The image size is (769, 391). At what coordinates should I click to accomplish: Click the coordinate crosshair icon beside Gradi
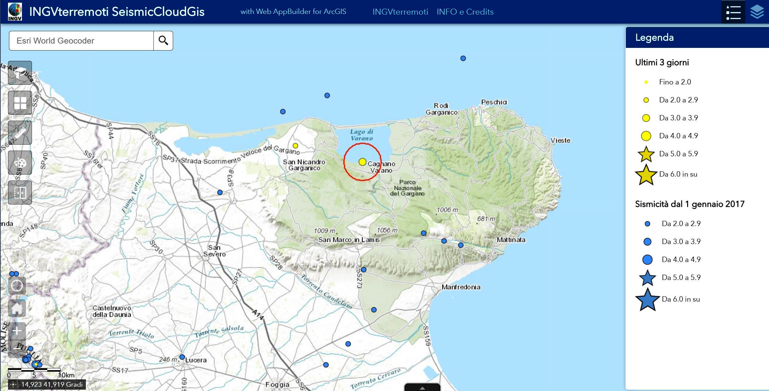coord(13,385)
